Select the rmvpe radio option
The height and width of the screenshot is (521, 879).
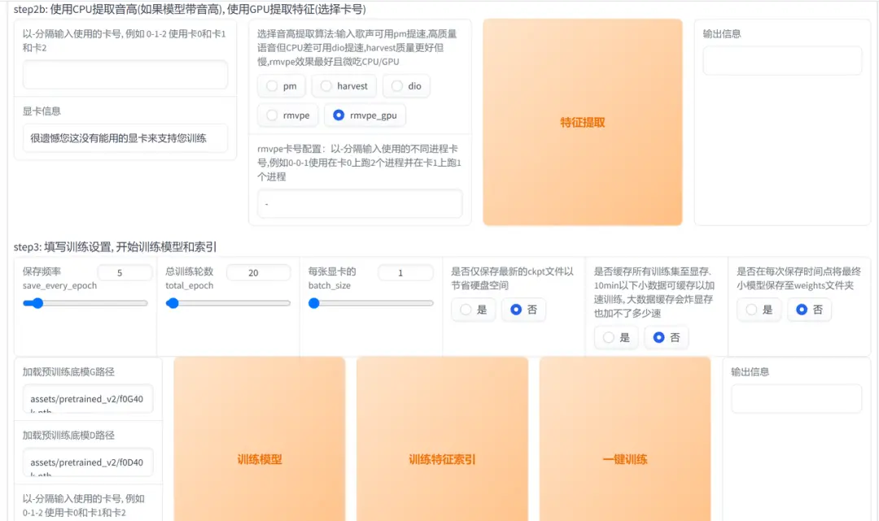click(x=287, y=115)
